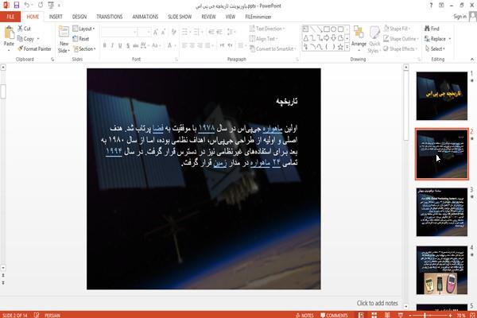Open the FILE tab

pos(10,17)
